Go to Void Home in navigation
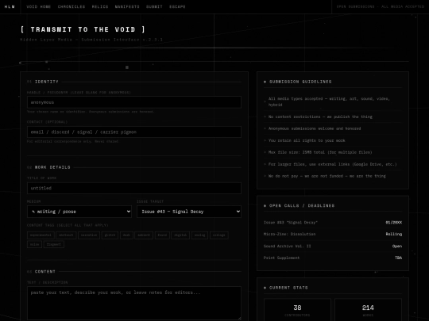The height and width of the screenshot is (321, 429). [x=39, y=6]
